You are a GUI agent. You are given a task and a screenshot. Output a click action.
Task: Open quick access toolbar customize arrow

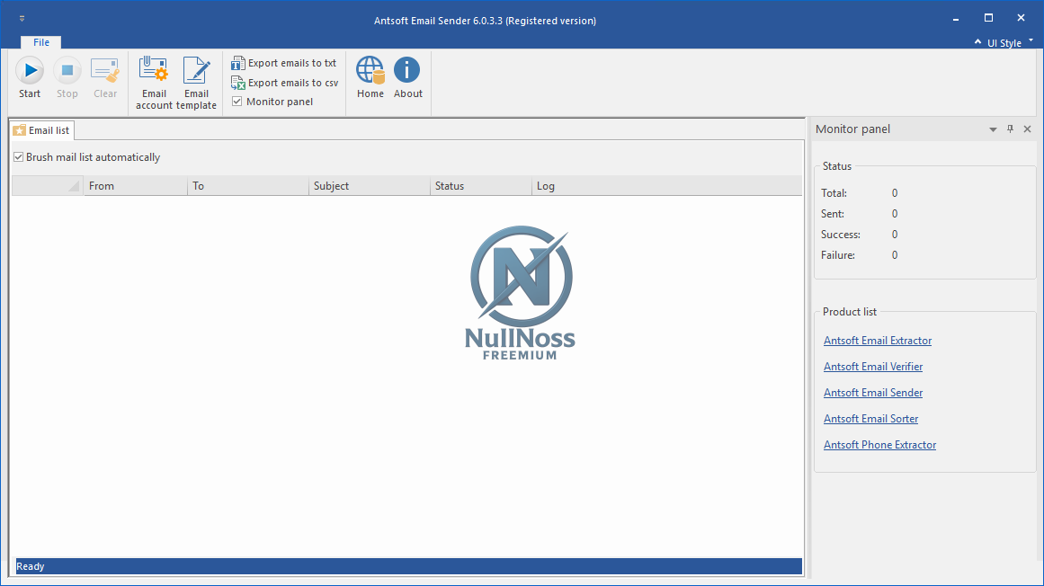(22, 18)
